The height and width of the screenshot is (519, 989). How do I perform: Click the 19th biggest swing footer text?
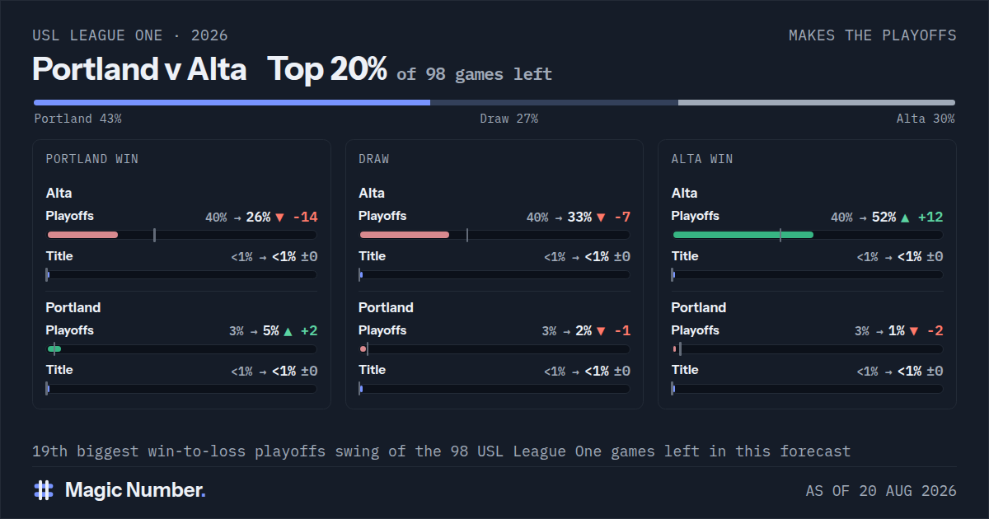pos(441,451)
